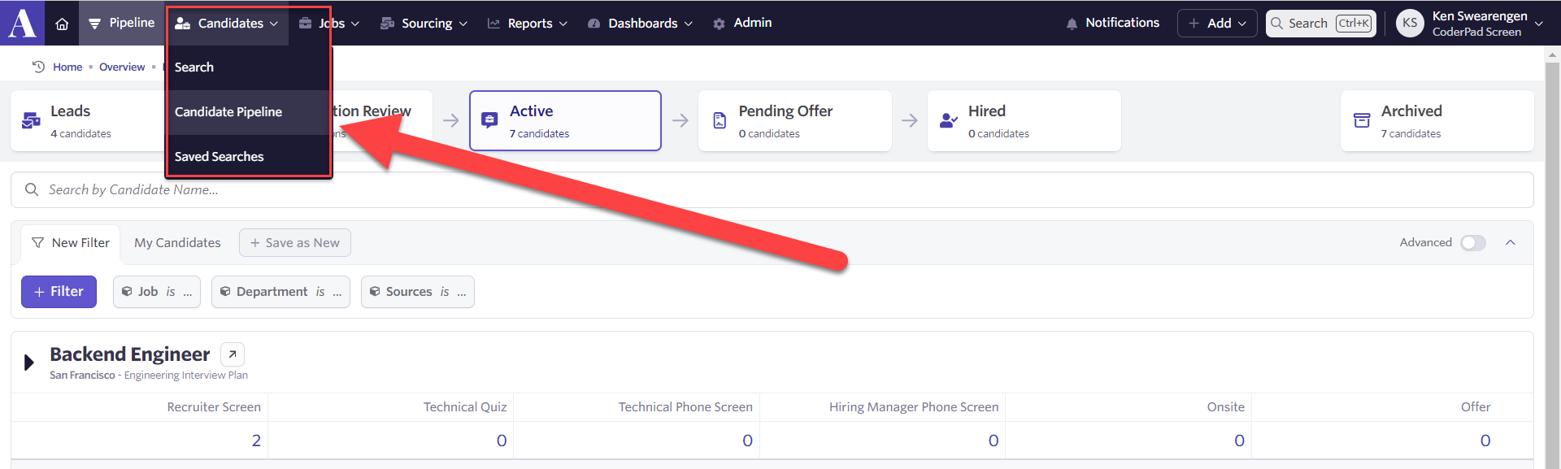
Task: Click the KS user avatar
Action: [x=1409, y=23]
